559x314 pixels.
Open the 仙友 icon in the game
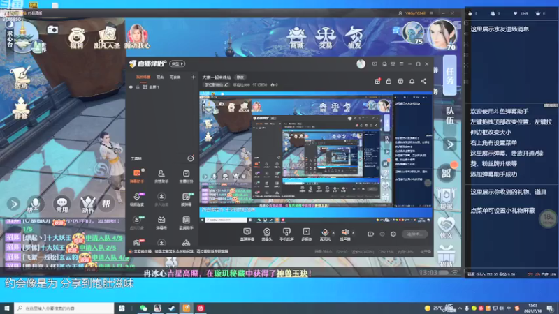(x=354, y=38)
